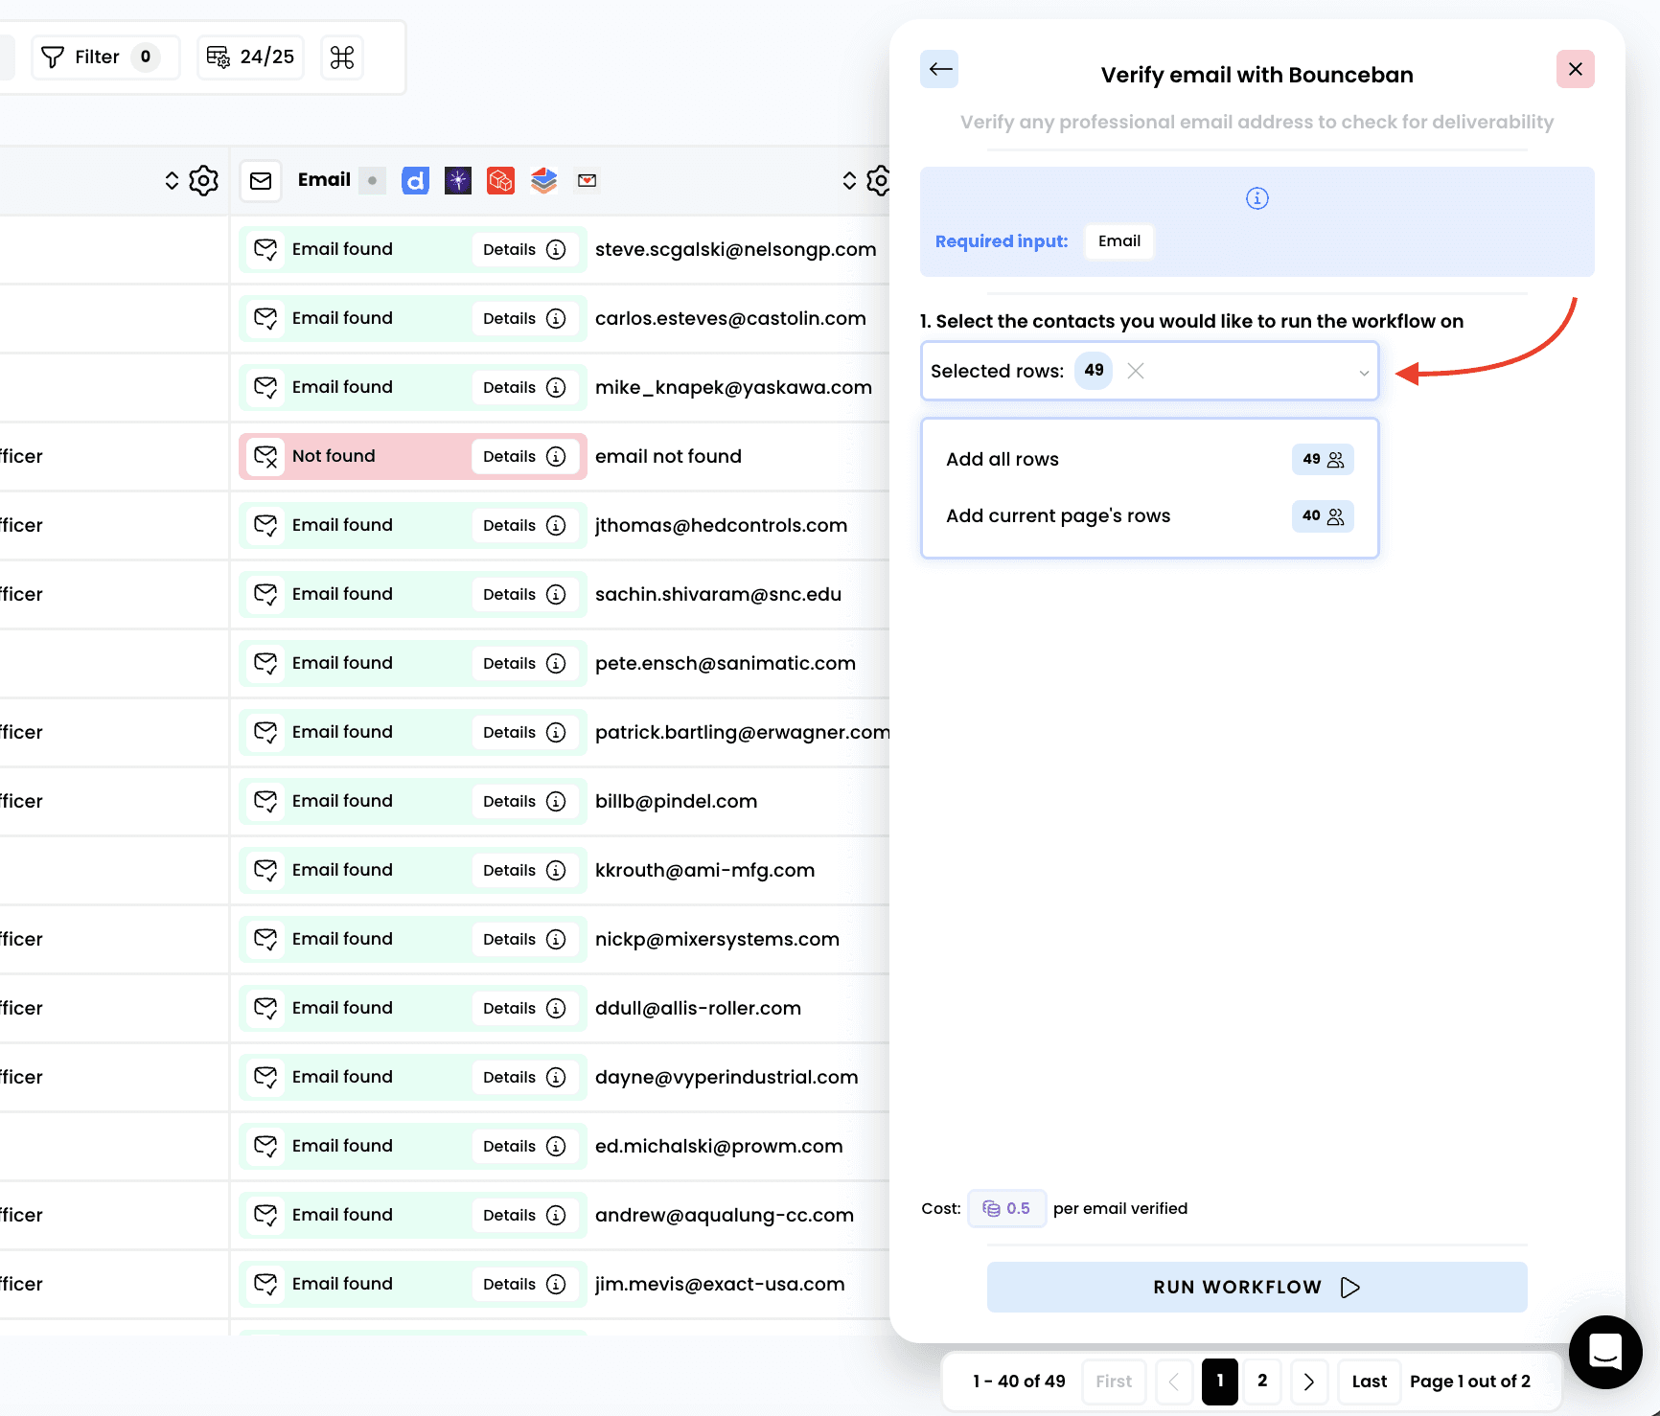The image size is (1660, 1416).
Task: Click the Email column header label
Action: pos(324,180)
